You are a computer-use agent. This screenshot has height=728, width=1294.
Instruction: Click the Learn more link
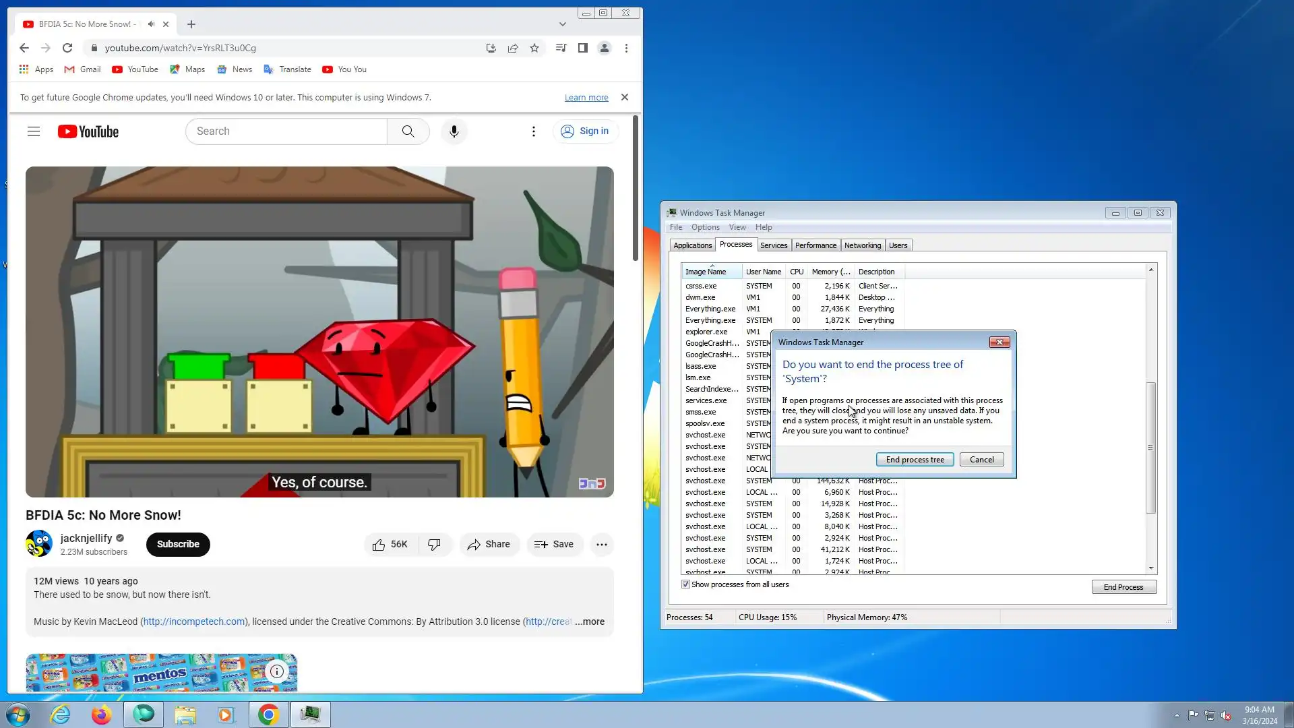coord(586,98)
